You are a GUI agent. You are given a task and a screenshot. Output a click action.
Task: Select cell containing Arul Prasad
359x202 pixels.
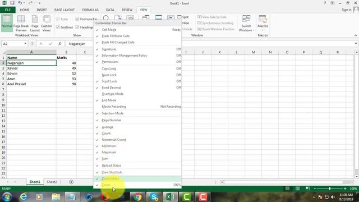click(31, 84)
